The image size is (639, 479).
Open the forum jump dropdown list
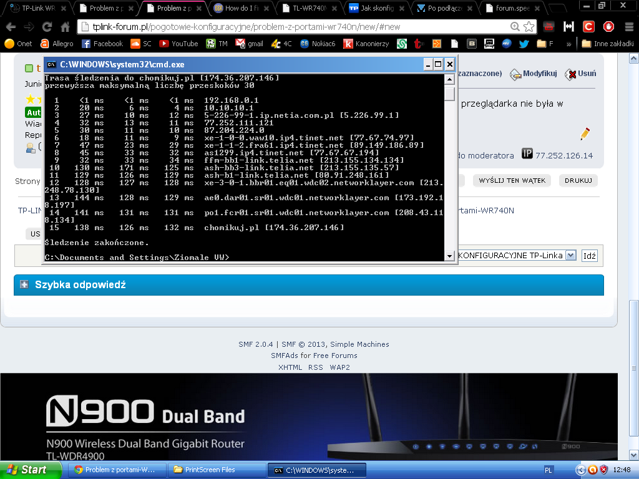[x=570, y=255]
